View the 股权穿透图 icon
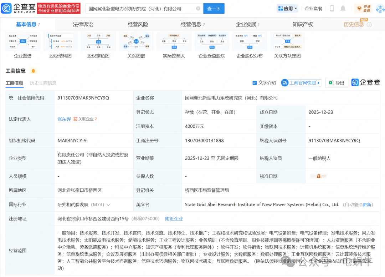 98,41
